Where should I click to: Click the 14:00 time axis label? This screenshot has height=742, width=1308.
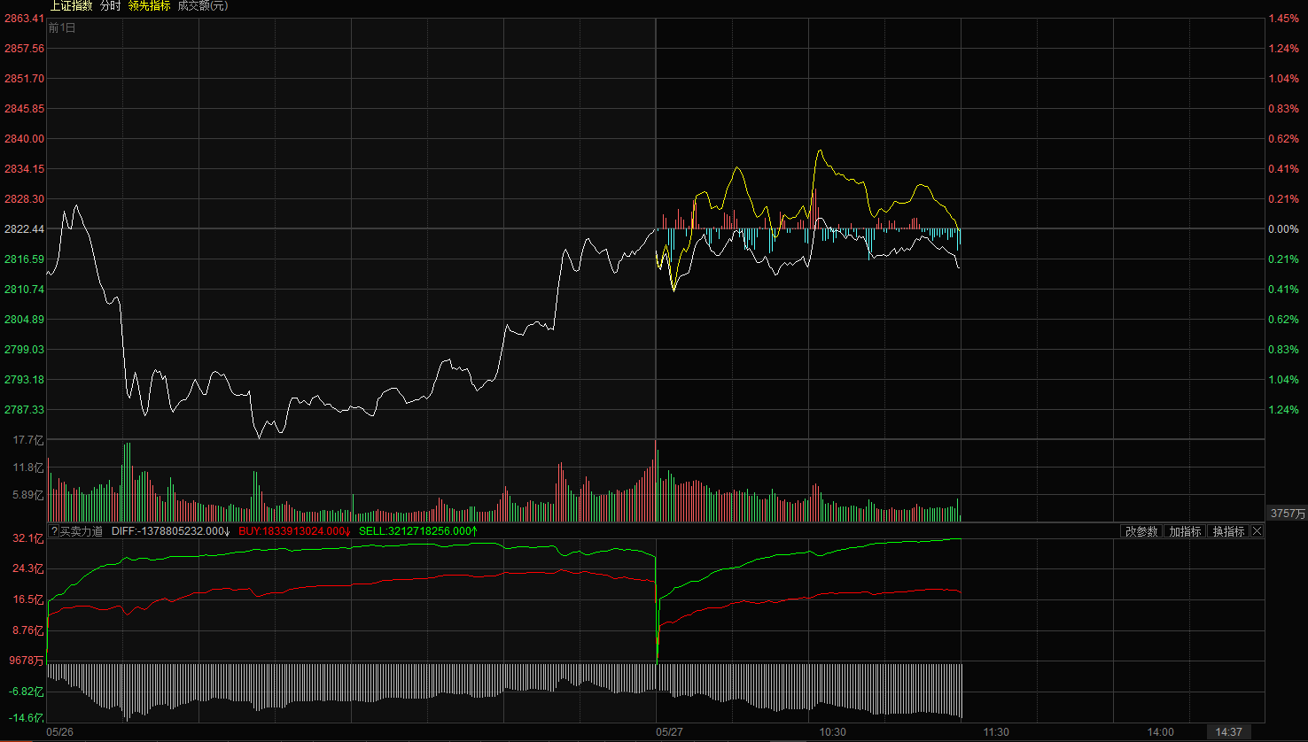coord(1160,732)
